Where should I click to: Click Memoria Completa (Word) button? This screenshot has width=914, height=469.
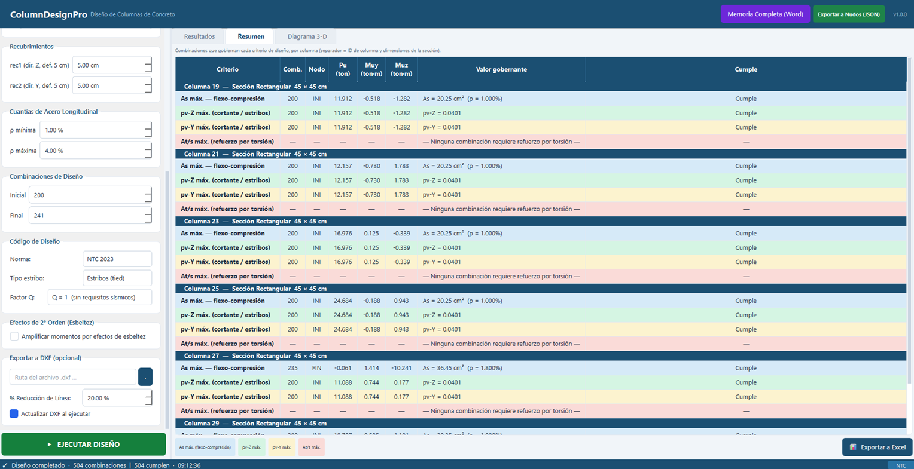(765, 14)
